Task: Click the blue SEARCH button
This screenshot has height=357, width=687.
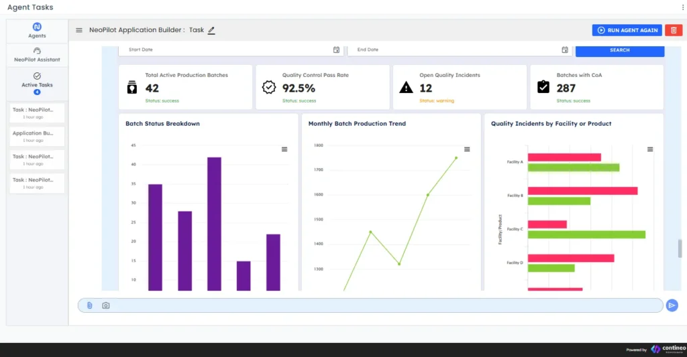Action: click(619, 50)
